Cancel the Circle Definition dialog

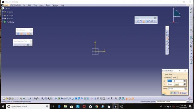tap(183, 93)
